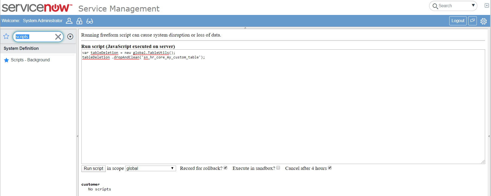This screenshot has height=196, width=491.
Task: Expand the global search dropdown arrow
Action: tap(473, 5)
